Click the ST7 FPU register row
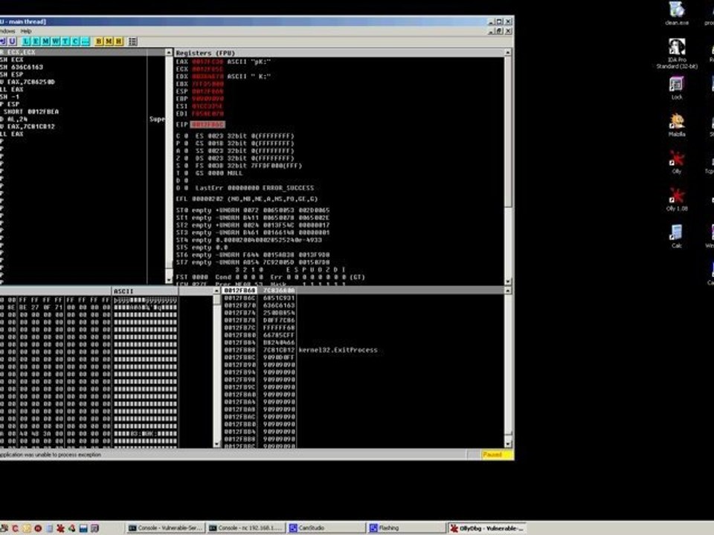Viewport: 714px width, 535px height. 253,262
